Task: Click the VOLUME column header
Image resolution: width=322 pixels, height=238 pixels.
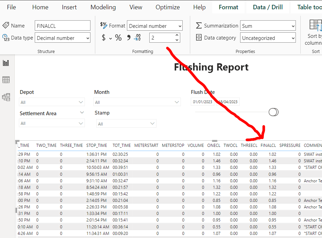Action: tap(196, 145)
